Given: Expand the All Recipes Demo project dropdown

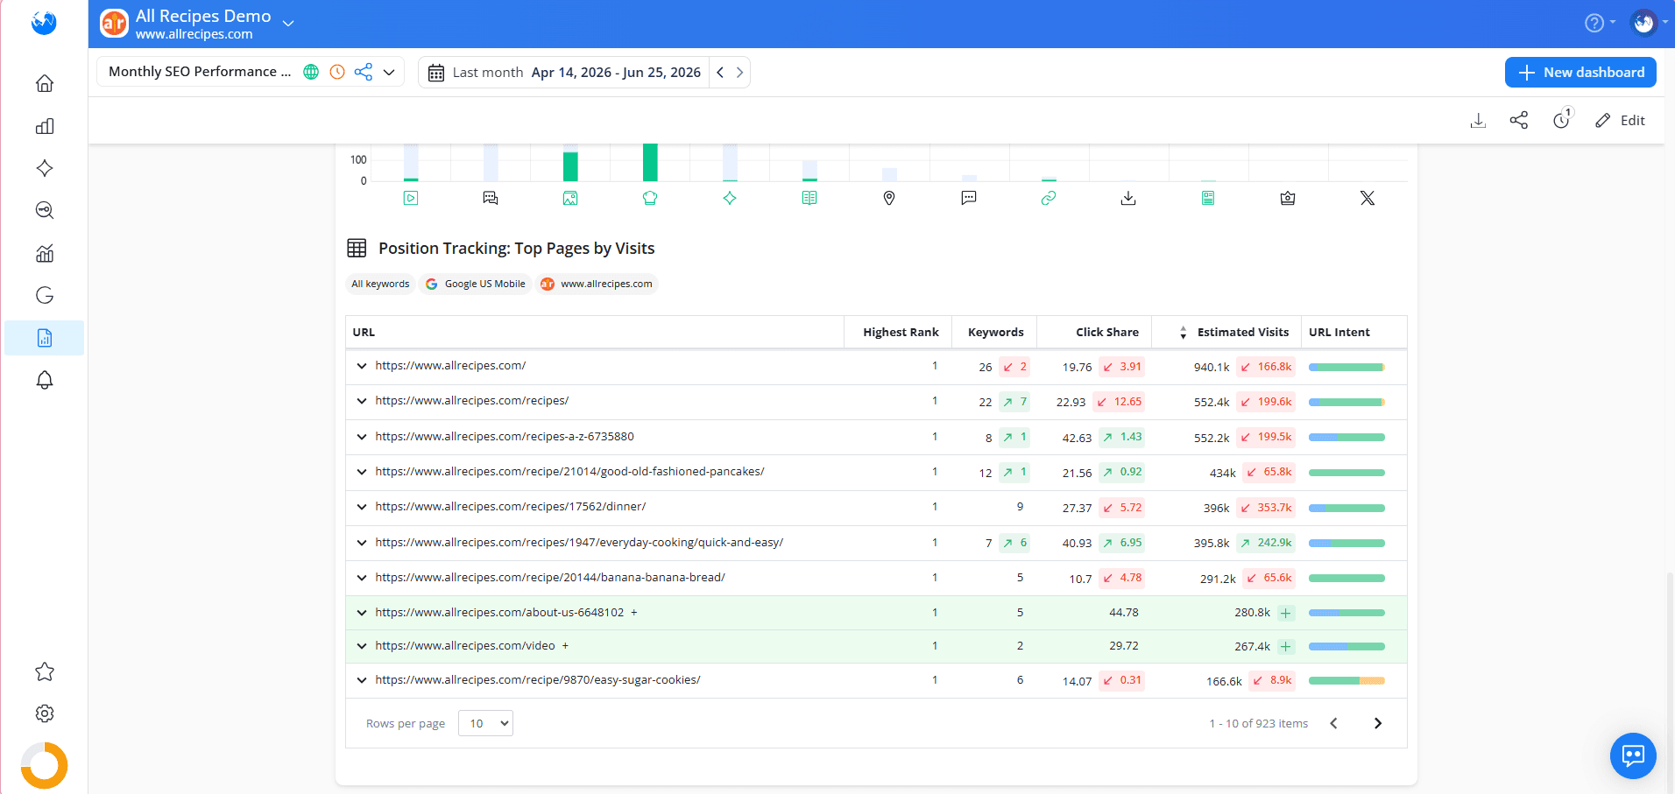Looking at the screenshot, I should coord(288,23).
